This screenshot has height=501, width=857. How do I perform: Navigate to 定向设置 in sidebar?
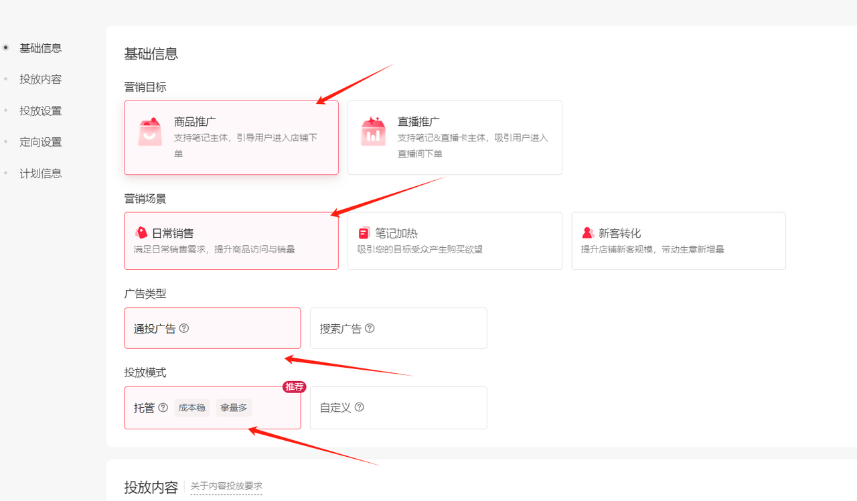(40, 142)
